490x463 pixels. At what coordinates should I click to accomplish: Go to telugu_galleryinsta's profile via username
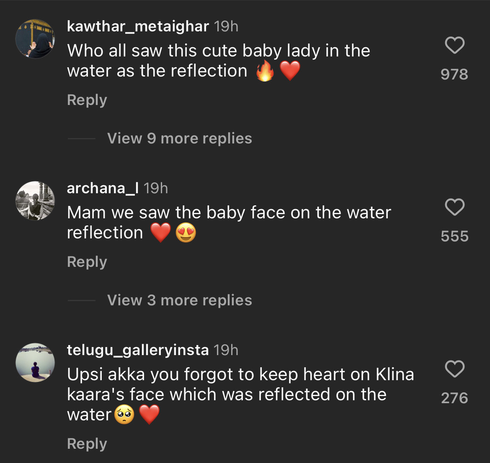(x=138, y=350)
